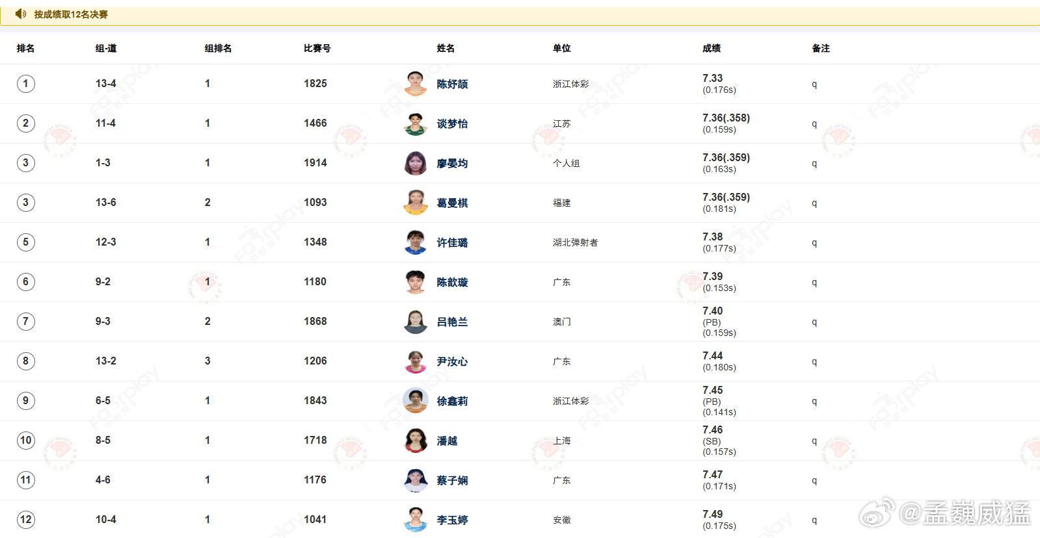The image size is (1040, 538).
Task: Click group-lane cell 10-4
Action: point(106,519)
